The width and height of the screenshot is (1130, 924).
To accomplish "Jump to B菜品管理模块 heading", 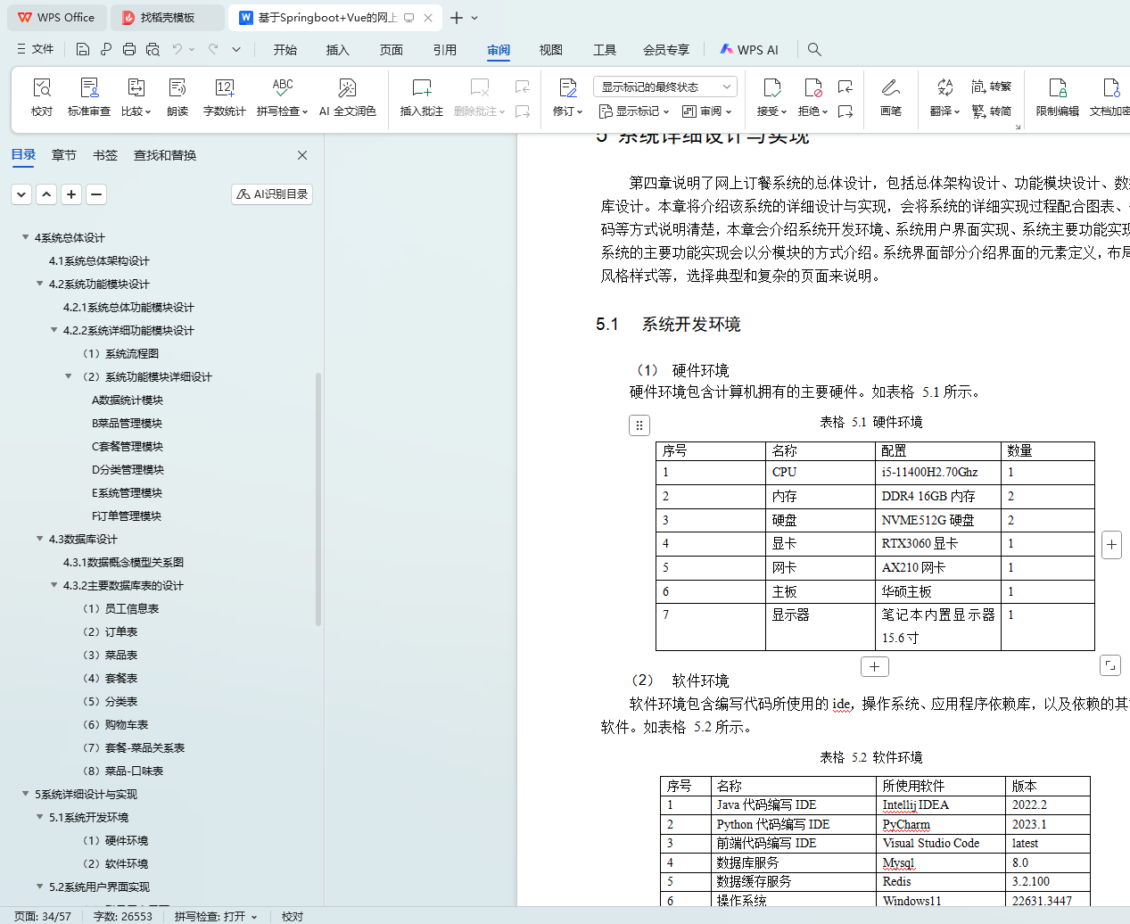I will [x=127, y=423].
